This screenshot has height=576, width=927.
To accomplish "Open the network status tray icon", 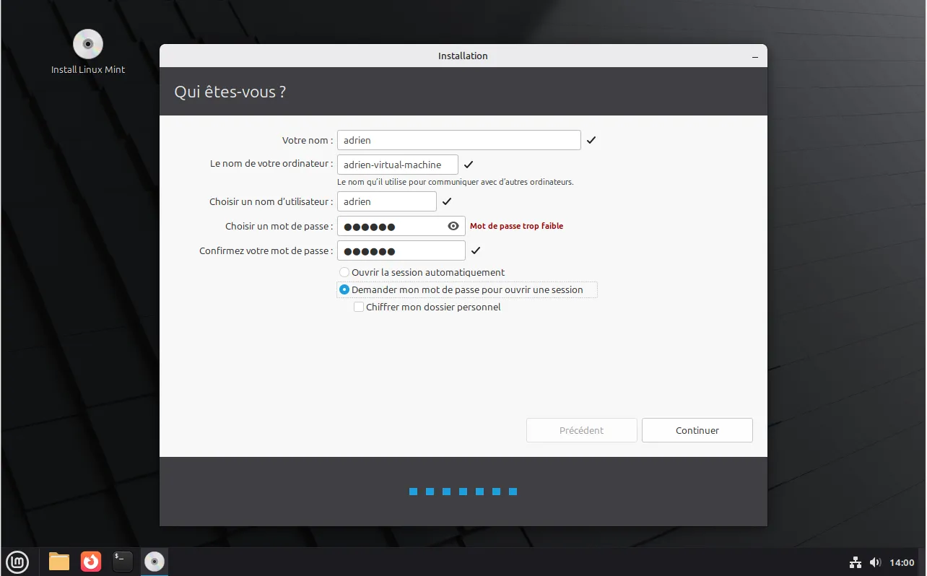I will click(x=856, y=562).
